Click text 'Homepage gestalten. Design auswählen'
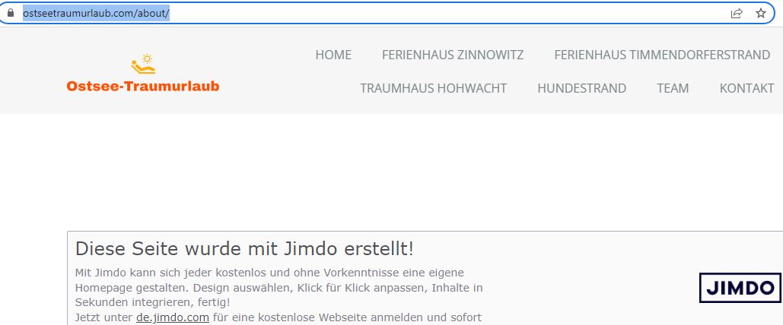 [185, 288]
